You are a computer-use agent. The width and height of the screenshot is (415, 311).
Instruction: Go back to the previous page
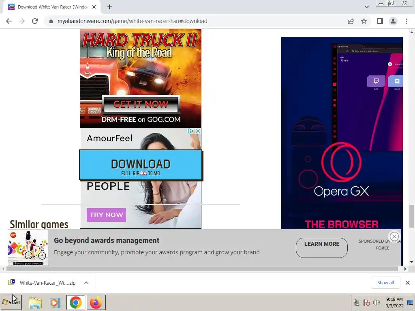[x=9, y=21]
